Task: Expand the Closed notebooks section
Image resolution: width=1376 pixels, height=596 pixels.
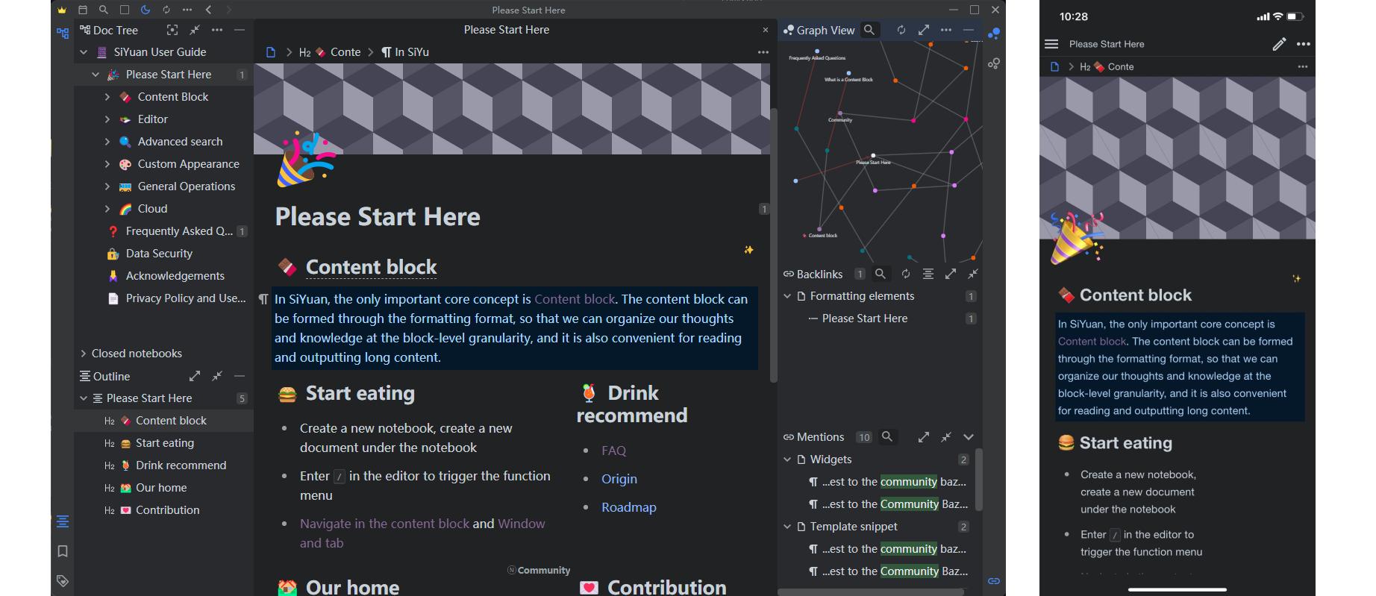Action: [83, 354]
